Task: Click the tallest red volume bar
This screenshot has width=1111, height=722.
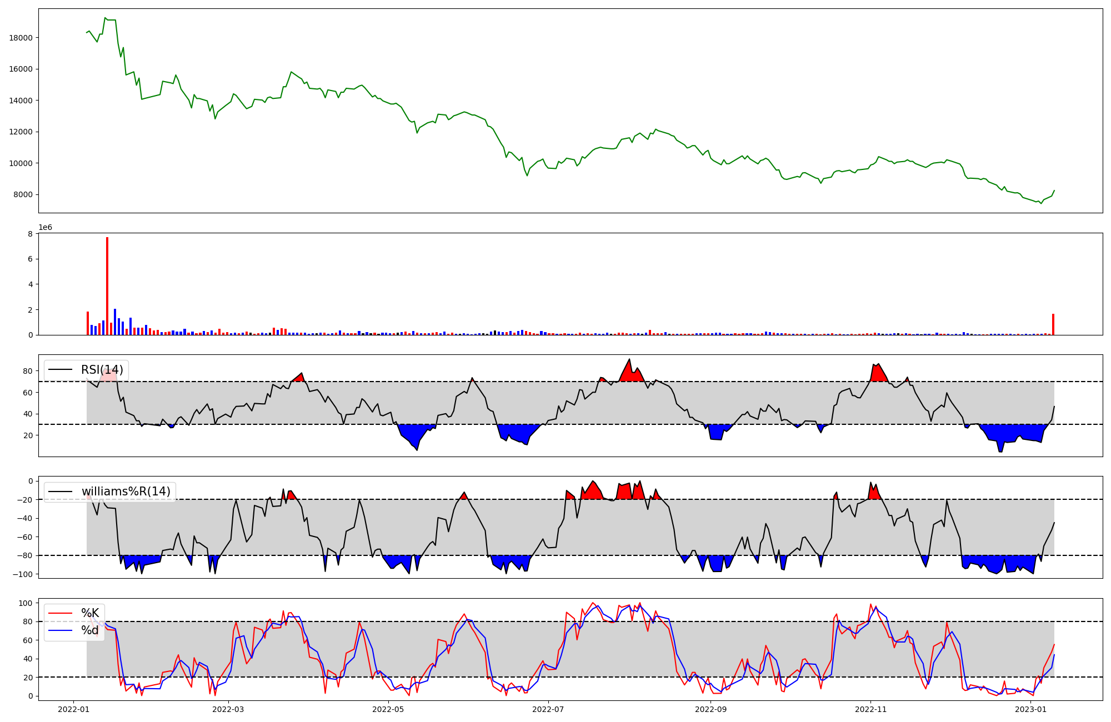Action: 107,286
